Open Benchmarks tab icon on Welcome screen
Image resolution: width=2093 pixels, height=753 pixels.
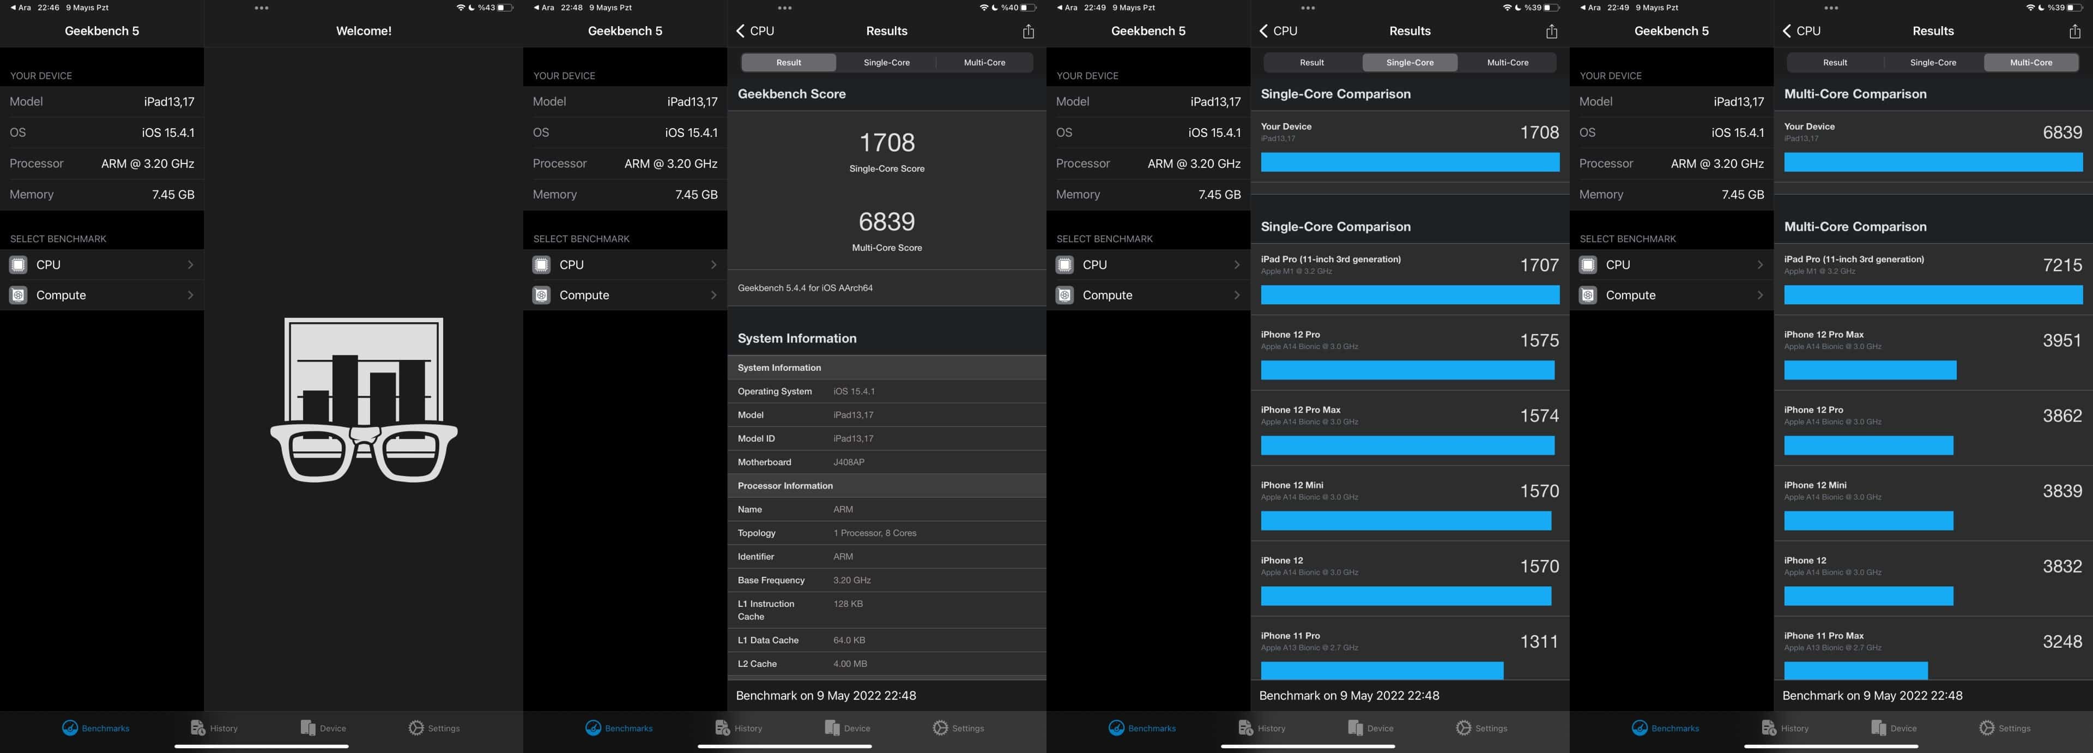point(70,728)
